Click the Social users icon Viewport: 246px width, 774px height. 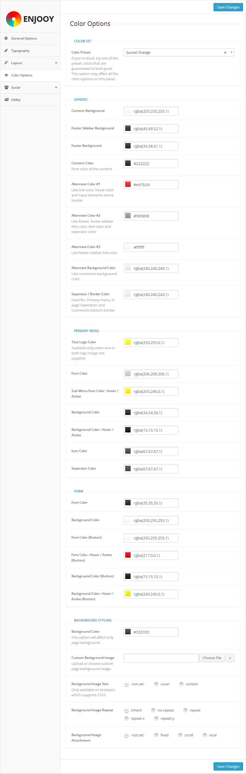click(6, 87)
